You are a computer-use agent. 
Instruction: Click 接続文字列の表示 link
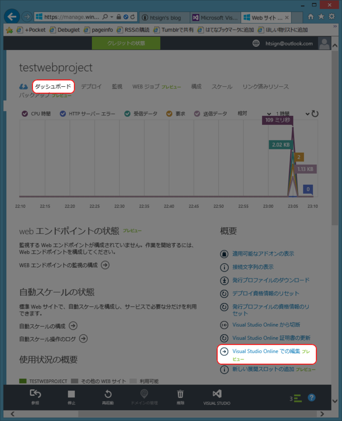(x=253, y=267)
